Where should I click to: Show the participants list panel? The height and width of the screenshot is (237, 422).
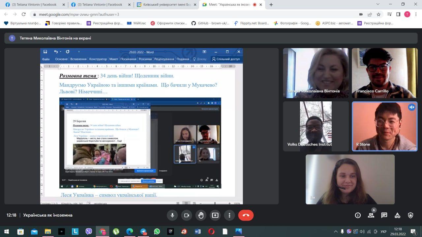pyautogui.click(x=371, y=215)
